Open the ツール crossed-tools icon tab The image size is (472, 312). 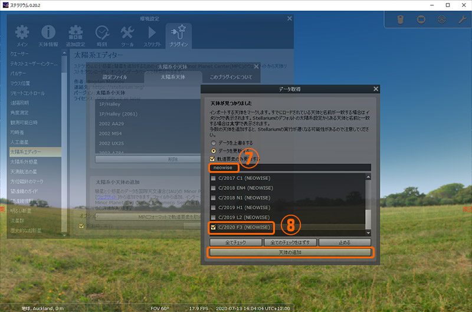pyautogui.click(x=127, y=36)
